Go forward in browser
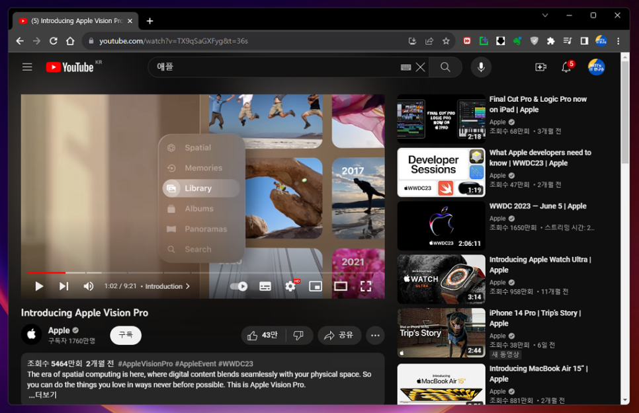 coord(36,41)
